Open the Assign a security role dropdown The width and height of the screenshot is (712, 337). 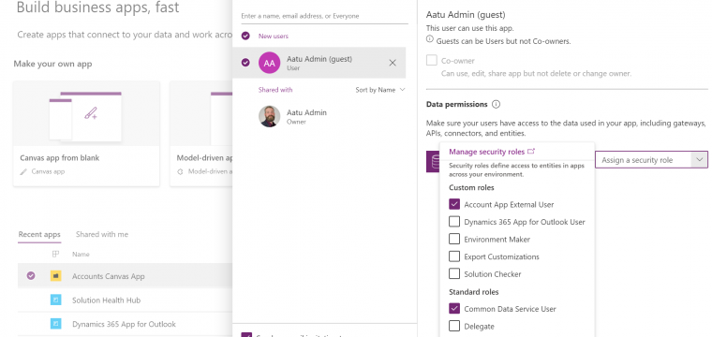(x=651, y=160)
